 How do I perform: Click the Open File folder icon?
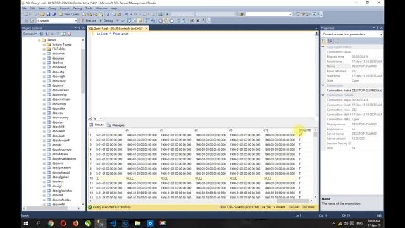(42, 14)
